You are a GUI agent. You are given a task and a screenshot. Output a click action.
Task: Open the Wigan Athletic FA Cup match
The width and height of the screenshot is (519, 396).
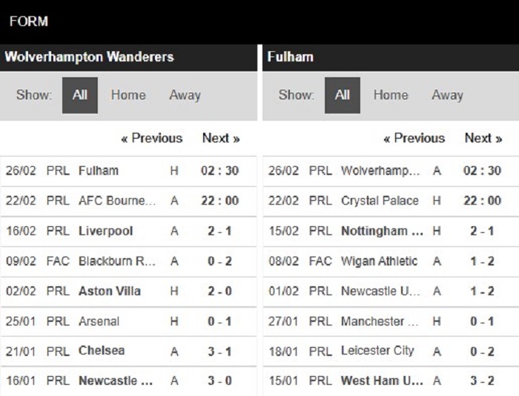pos(391,261)
